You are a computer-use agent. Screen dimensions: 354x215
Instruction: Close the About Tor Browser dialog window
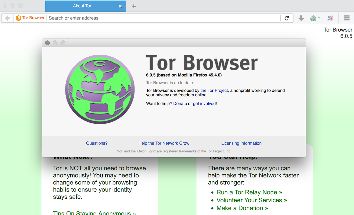(x=47, y=43)
